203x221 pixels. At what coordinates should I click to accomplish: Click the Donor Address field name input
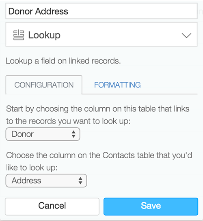(101, 11)
